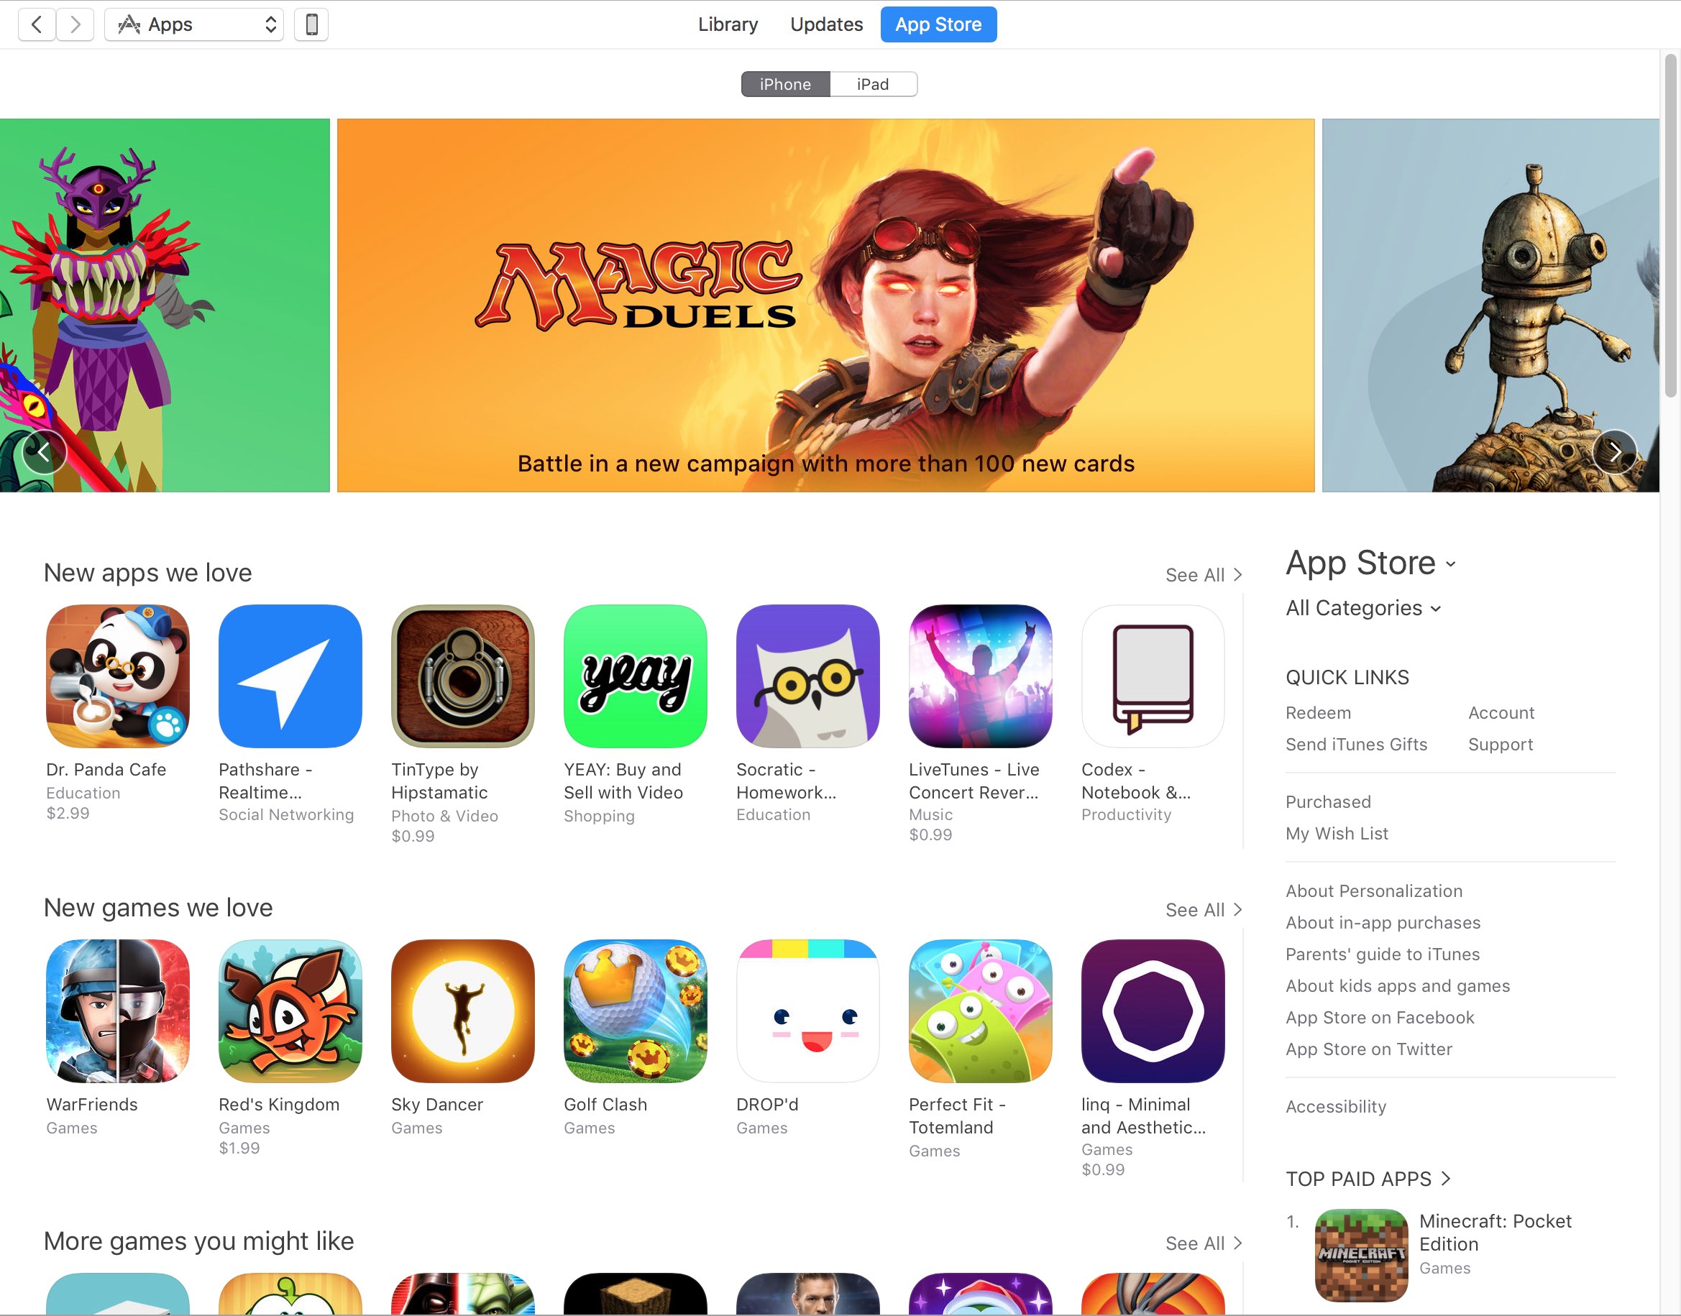The width and height of the screenshot is (1681, 1316).
Task: Click the Redeem quick link
Action: point(1318,713)
